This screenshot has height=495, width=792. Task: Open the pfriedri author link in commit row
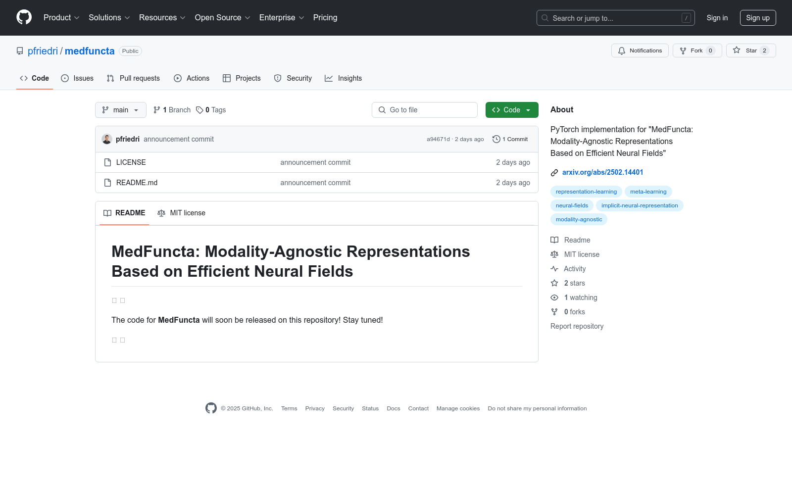point(128,139)
